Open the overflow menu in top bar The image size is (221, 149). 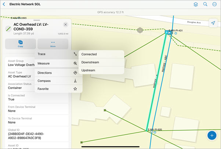[215, 4]
